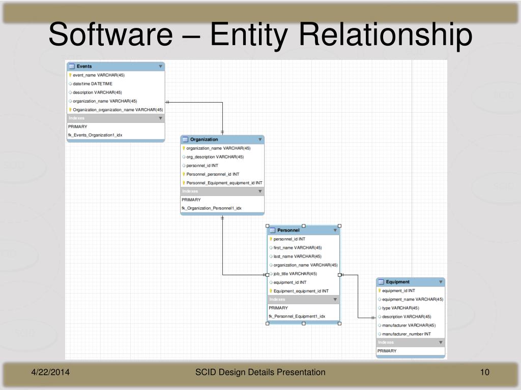This screenshot has width=521, height=390.
Task: Click the SCID Design Details Presentation footer
Action: click(x=260, y=372)
